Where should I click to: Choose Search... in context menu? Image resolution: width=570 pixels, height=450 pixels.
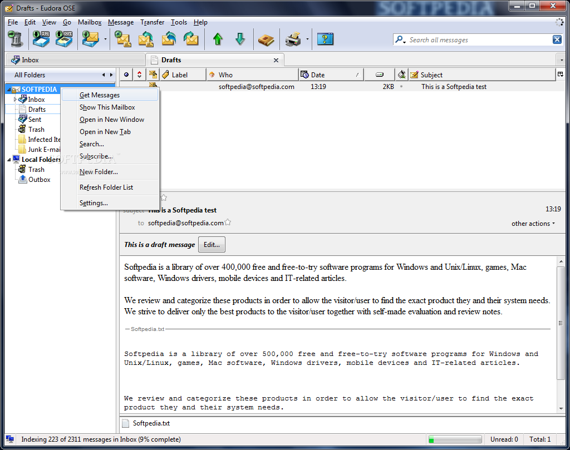110,144
